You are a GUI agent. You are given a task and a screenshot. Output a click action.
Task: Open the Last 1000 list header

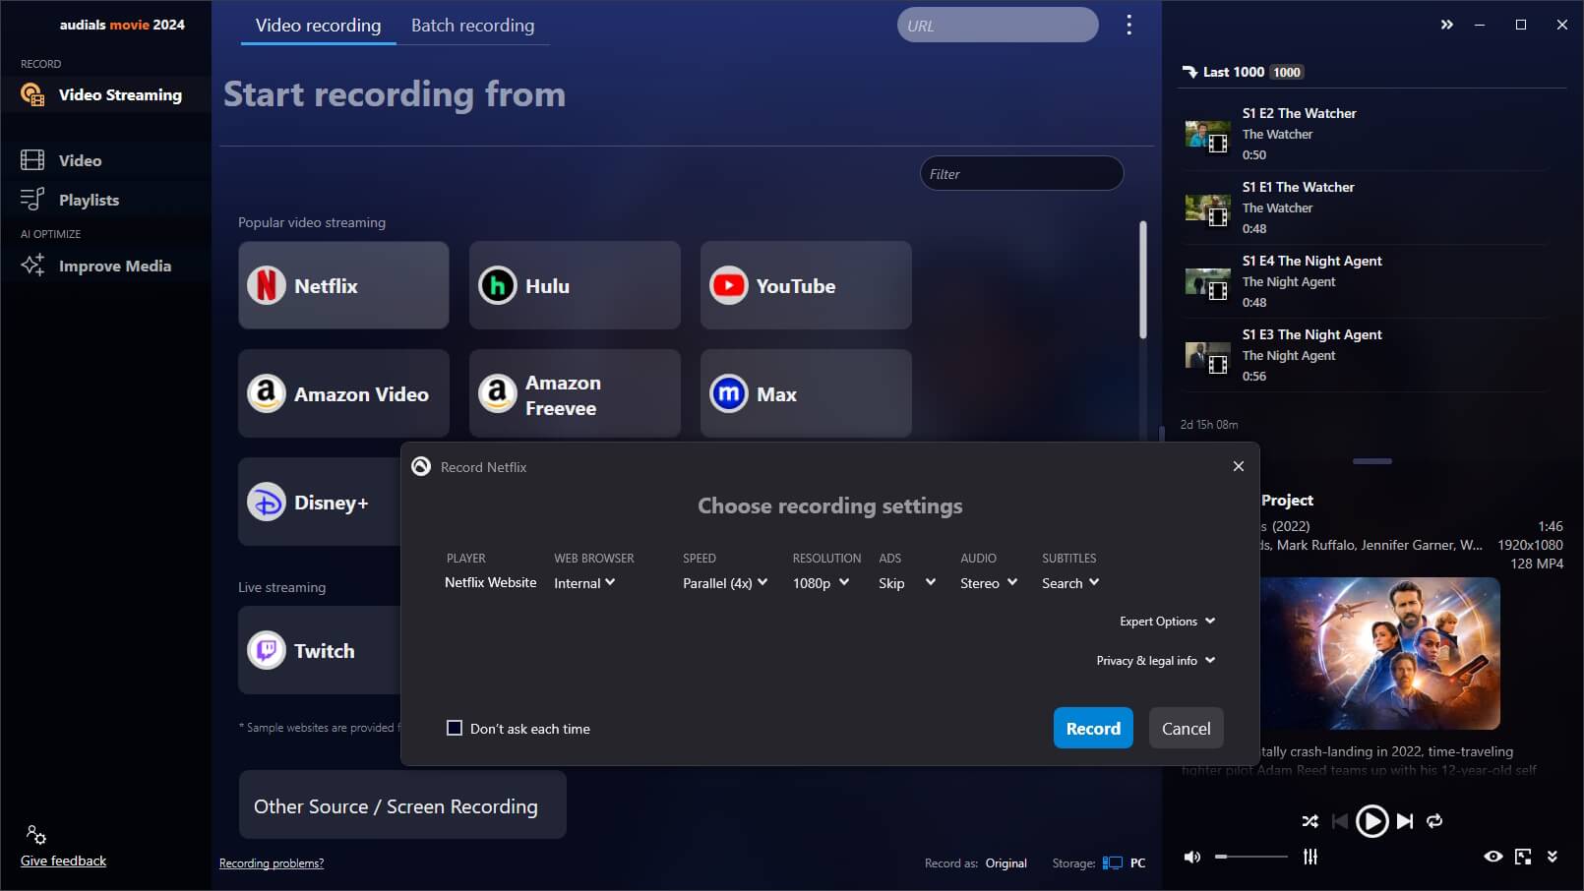click(x=1243, y=72)
